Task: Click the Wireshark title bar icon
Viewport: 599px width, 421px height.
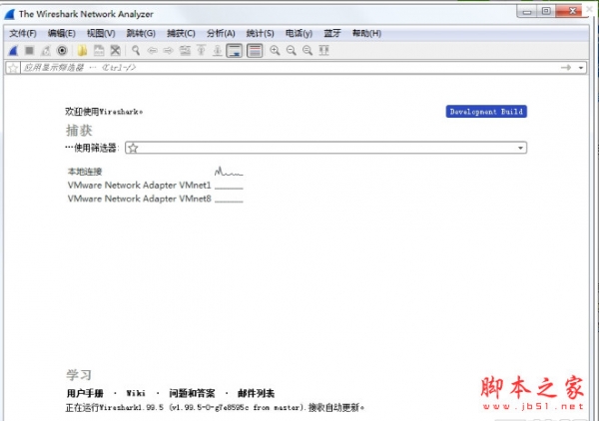Action: pyautogui.click(x=10, y=14)
